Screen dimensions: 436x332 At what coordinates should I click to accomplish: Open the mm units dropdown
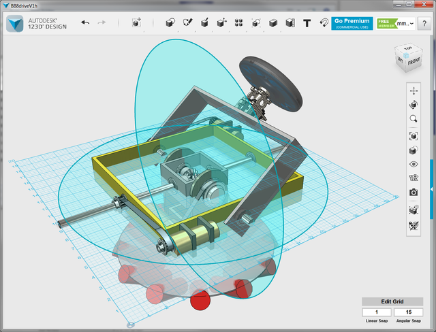405,24
